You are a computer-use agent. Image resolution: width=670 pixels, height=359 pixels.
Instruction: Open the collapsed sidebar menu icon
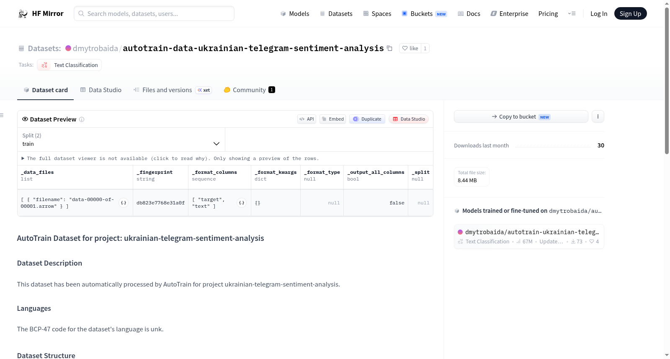click(2, 115)
